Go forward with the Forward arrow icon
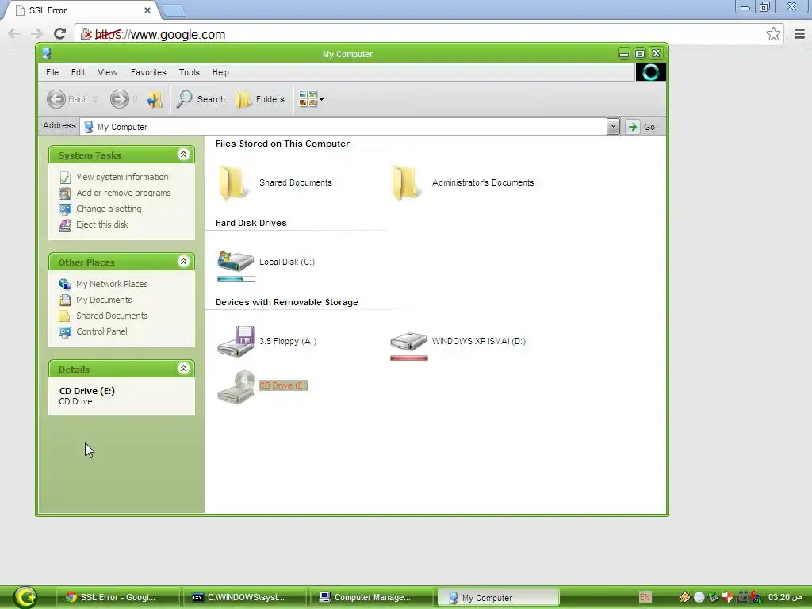This screenshot has height=609, width=812. click(x=120, y=99)
